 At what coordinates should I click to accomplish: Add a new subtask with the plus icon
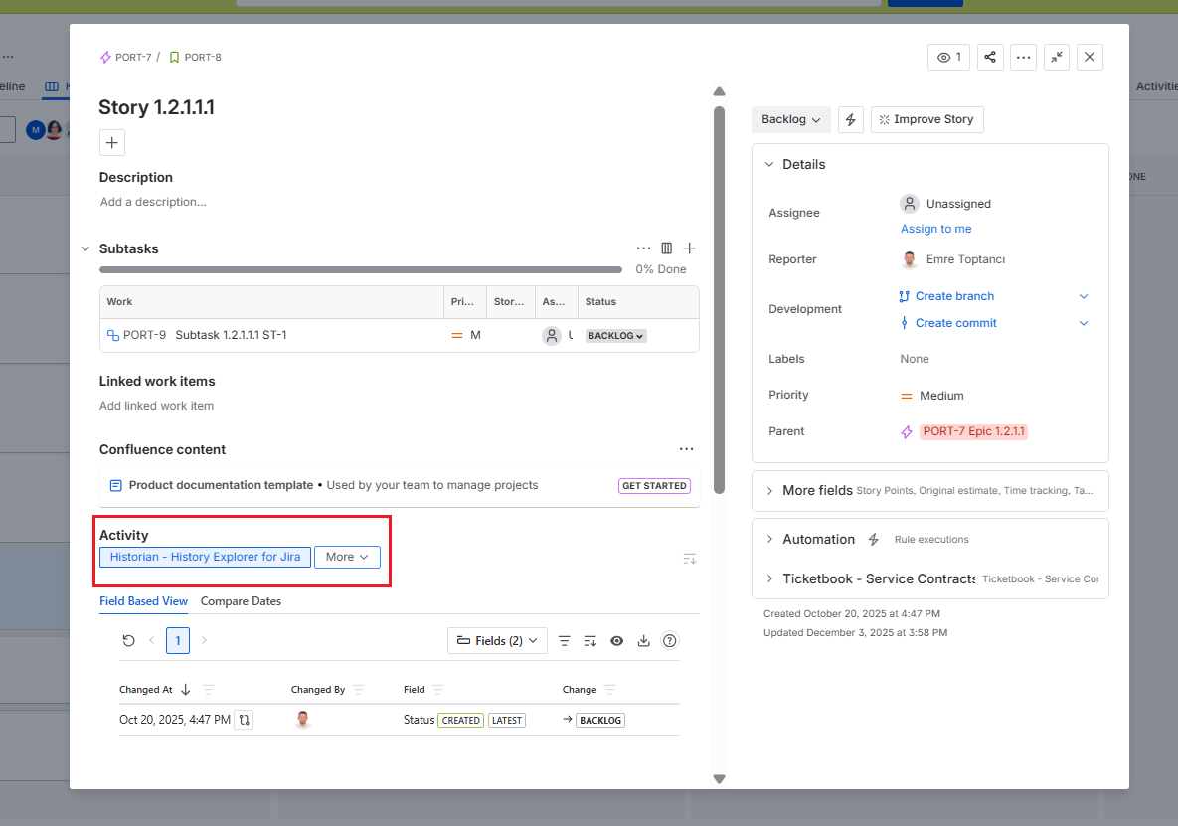coord(690,248)
